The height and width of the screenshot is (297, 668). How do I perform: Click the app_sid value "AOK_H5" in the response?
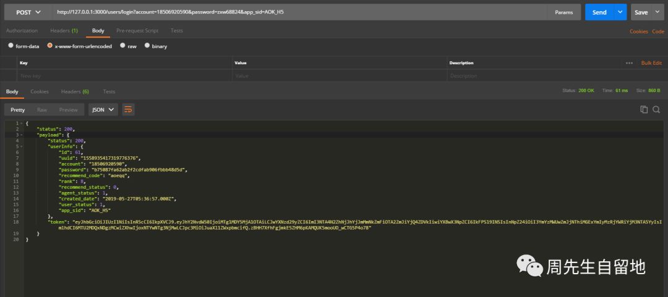point(100,210)
